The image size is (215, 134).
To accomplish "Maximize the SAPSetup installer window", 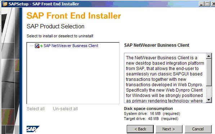I will click(207, 4).
